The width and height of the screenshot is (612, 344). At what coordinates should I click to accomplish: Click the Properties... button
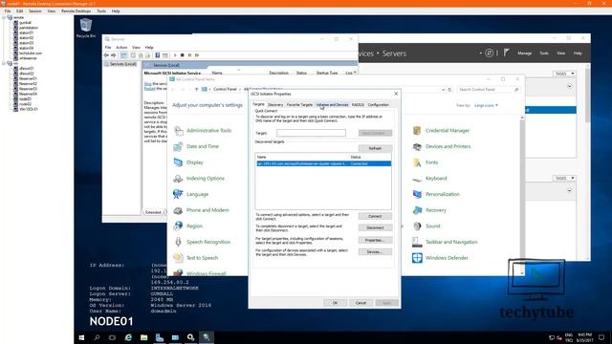coord(375,240)
